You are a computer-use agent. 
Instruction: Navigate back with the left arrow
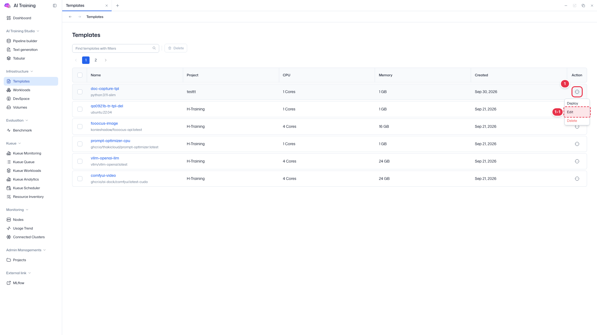pos(70,17)
